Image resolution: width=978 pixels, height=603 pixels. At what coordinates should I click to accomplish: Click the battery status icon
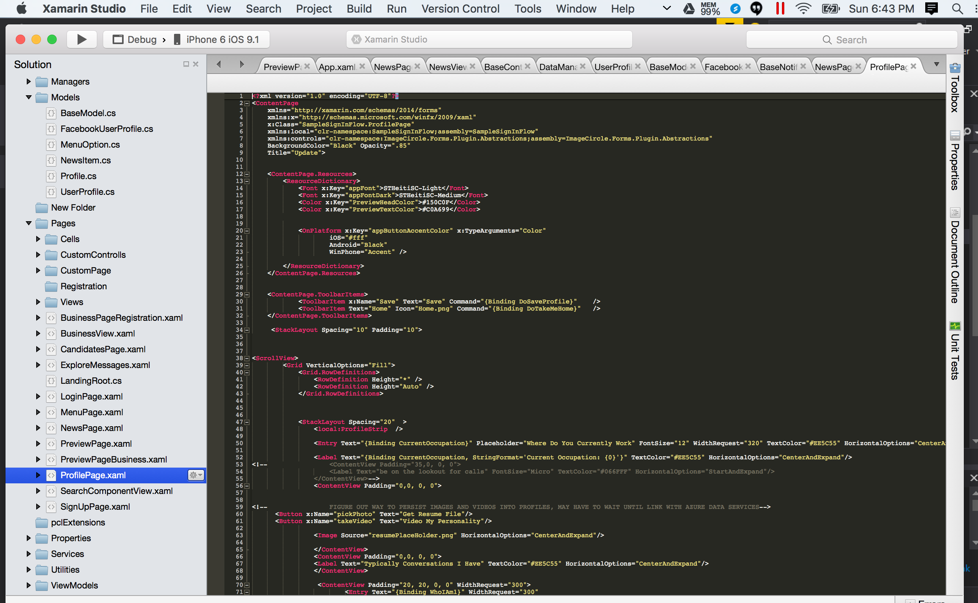point(831,8)
